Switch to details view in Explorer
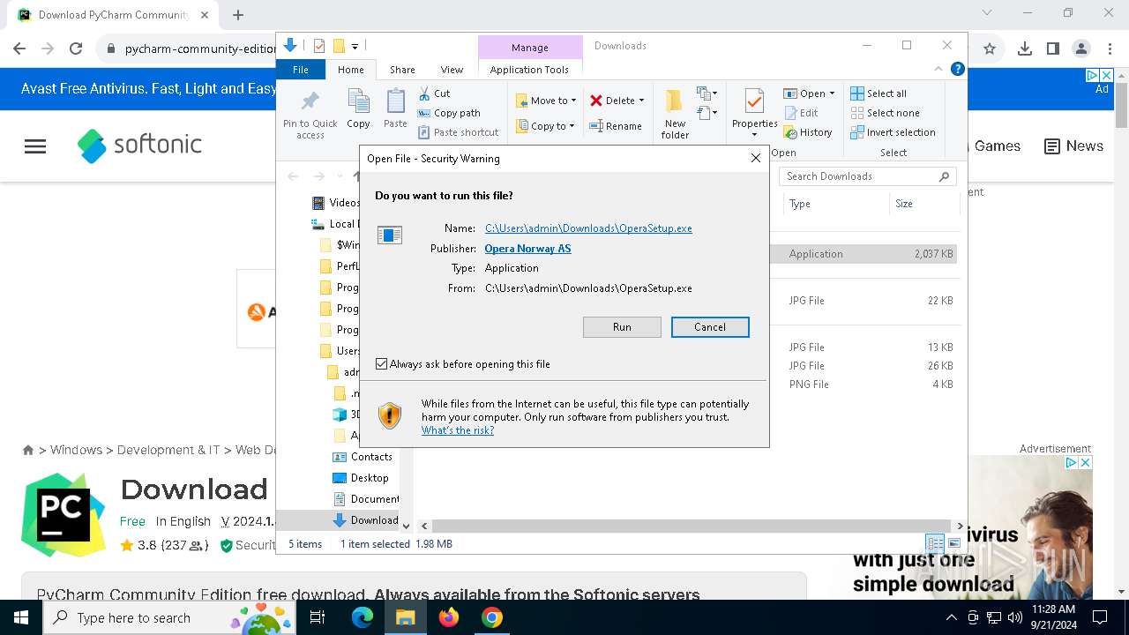Screen dimensions: 1129x635 (x=934, y=543)
